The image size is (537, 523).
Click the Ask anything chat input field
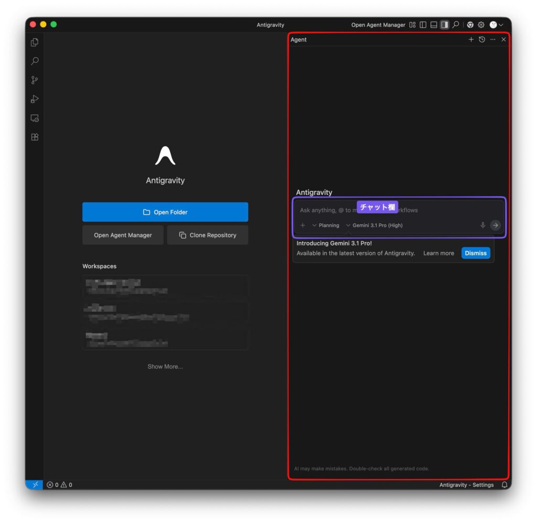(x=399, y=210)
